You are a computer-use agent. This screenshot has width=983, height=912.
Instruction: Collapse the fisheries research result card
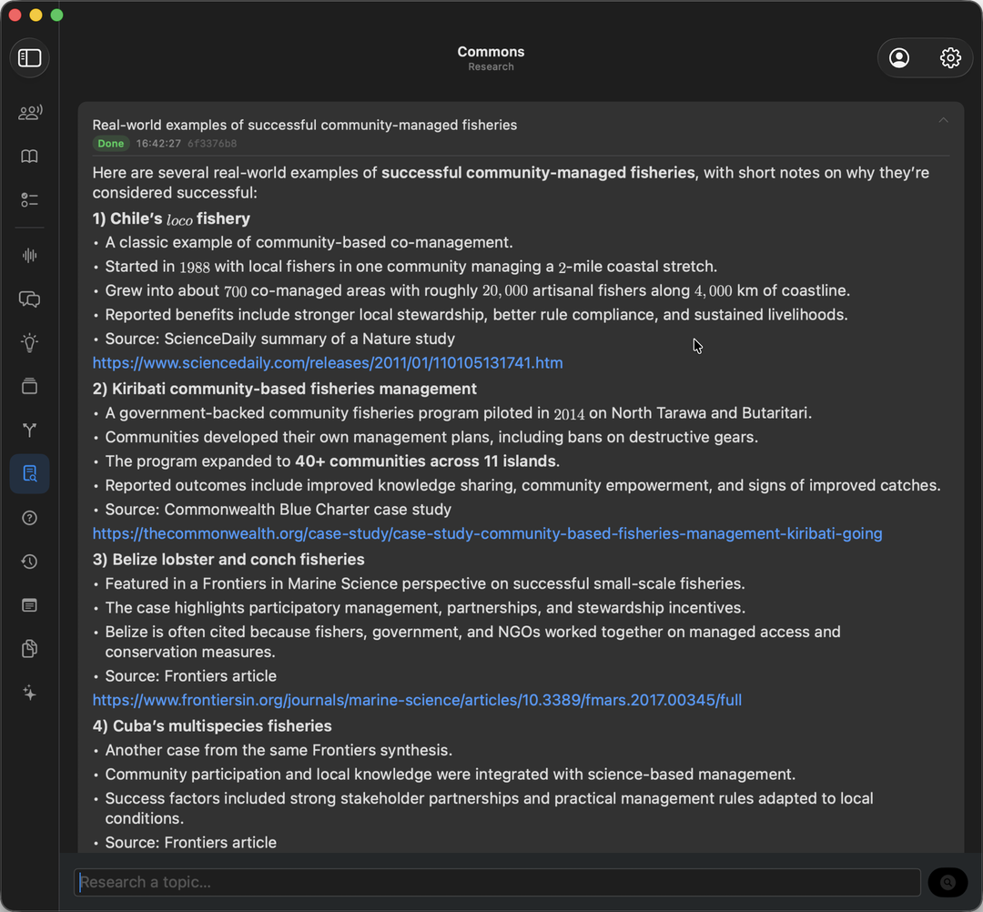tap(943, 121)
